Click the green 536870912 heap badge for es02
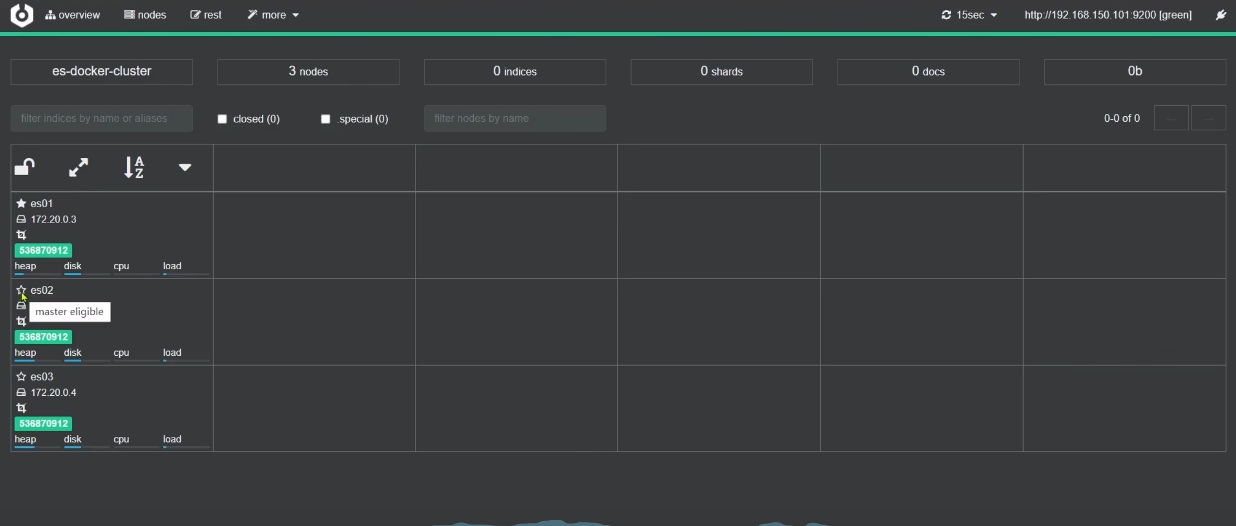 [x=43, y=337]
